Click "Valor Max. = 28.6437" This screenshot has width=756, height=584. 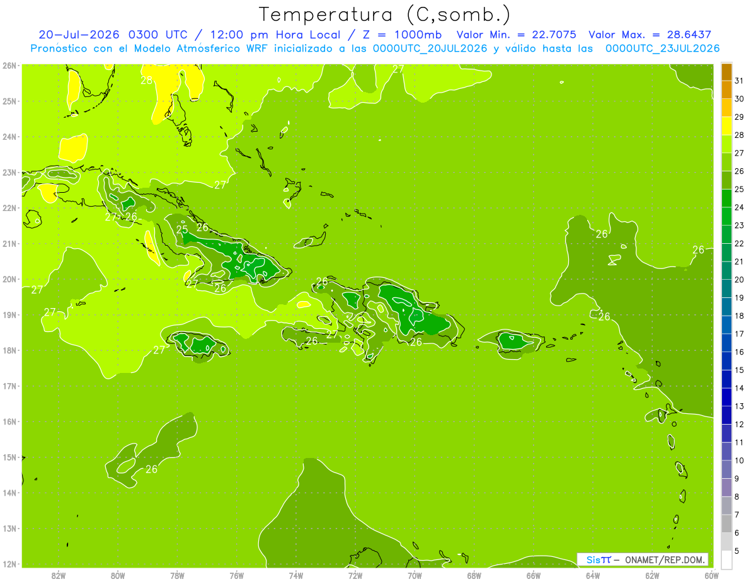(x=650, y=35)
